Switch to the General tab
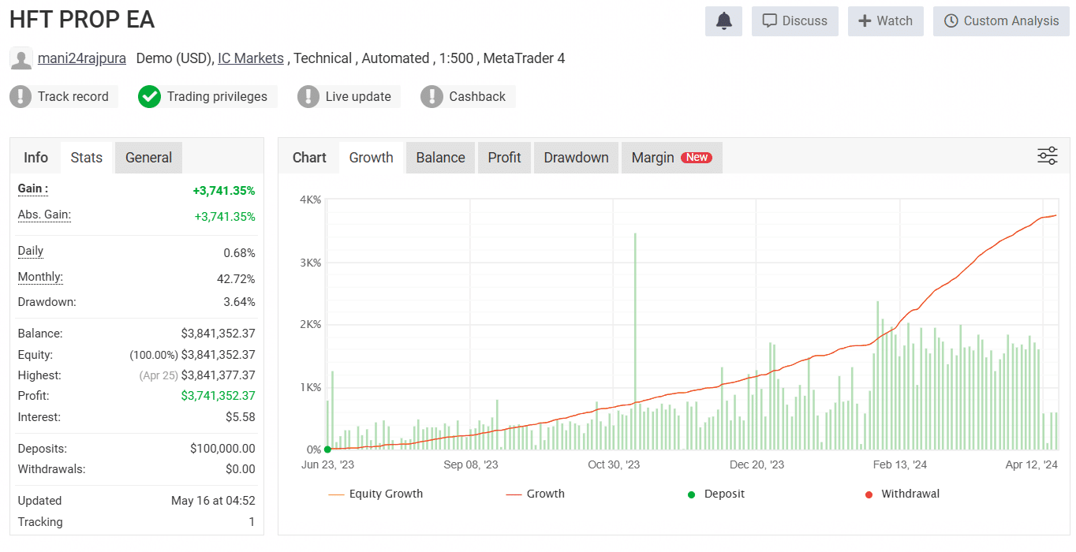The image size is (1076, 552). tap(148, 158)
